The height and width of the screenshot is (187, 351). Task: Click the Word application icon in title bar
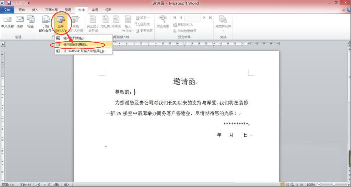tap(3, 3)
